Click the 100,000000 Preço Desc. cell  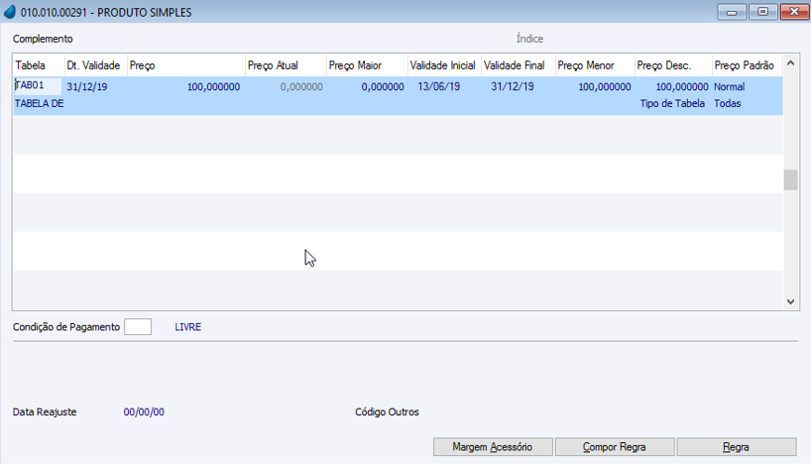[682, 87]
